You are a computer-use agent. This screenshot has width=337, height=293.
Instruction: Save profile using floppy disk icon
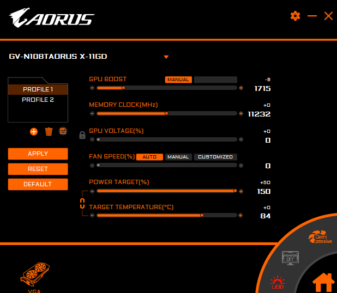(63, 131)
